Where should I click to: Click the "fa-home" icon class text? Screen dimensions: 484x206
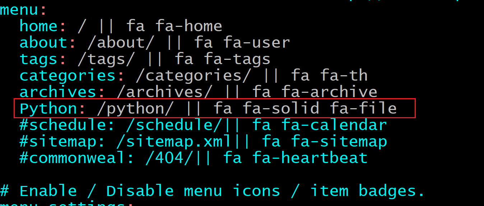189,26
